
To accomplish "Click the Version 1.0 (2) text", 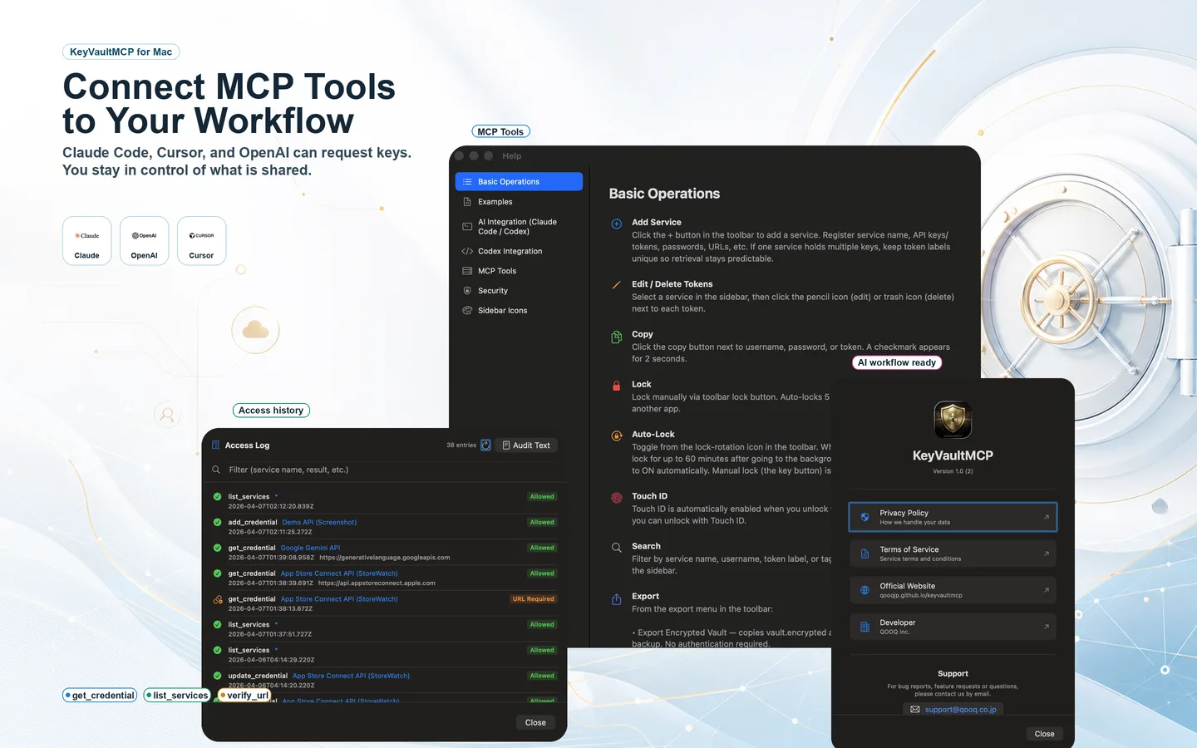I will [x=953, y=471].
